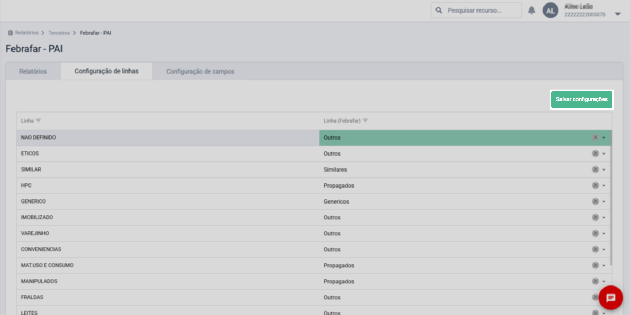
Task: Click the AL user avatar
Action: click(550, 10)
